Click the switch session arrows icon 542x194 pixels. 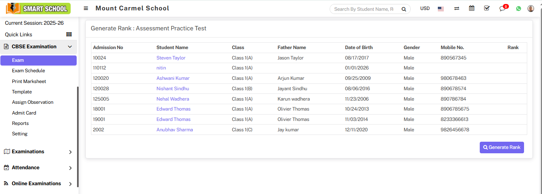(457, 8)
